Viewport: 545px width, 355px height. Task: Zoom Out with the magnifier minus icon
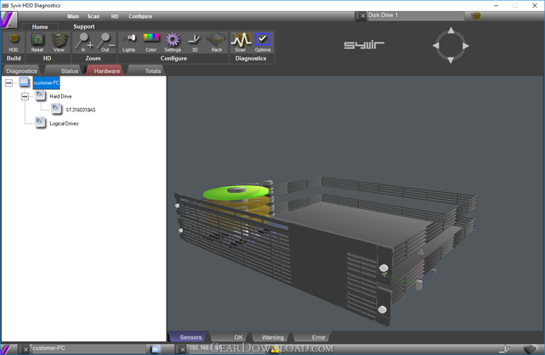(x=105, y=42)
